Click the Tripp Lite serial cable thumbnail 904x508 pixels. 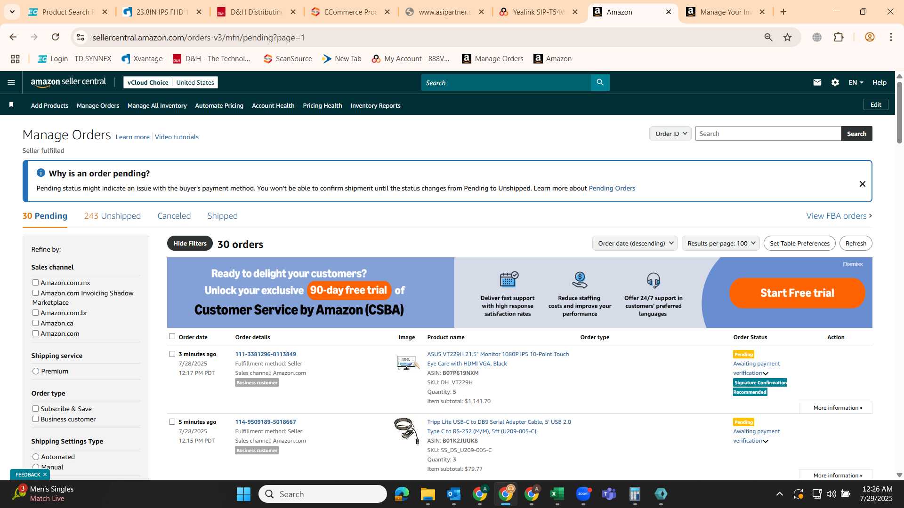click(407, 431)
